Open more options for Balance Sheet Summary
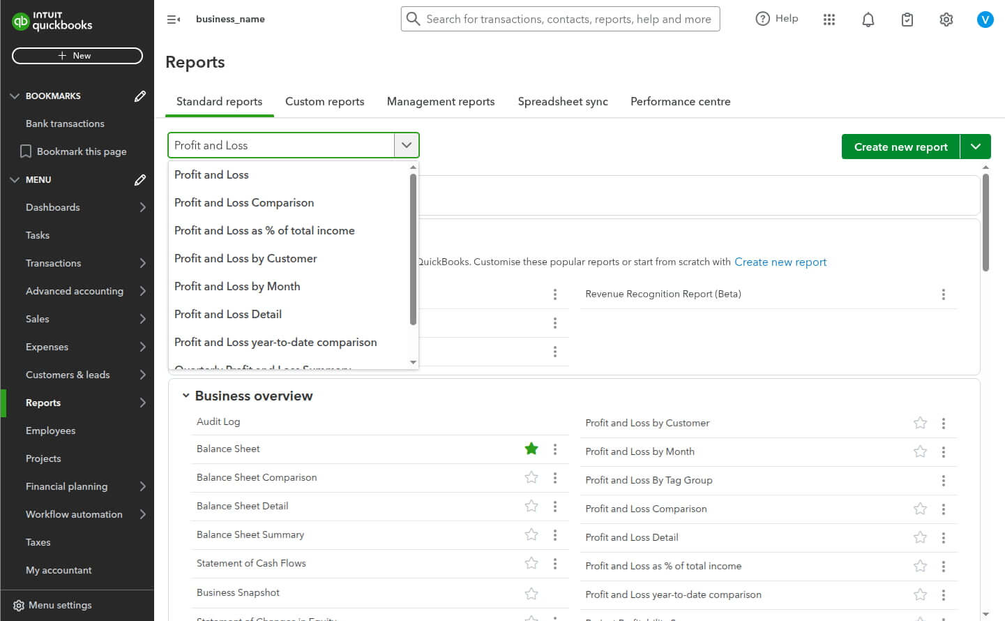1005x621 pixels. click(x=555, y=535)
